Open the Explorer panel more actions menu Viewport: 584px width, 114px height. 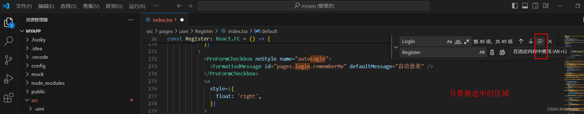131,20
